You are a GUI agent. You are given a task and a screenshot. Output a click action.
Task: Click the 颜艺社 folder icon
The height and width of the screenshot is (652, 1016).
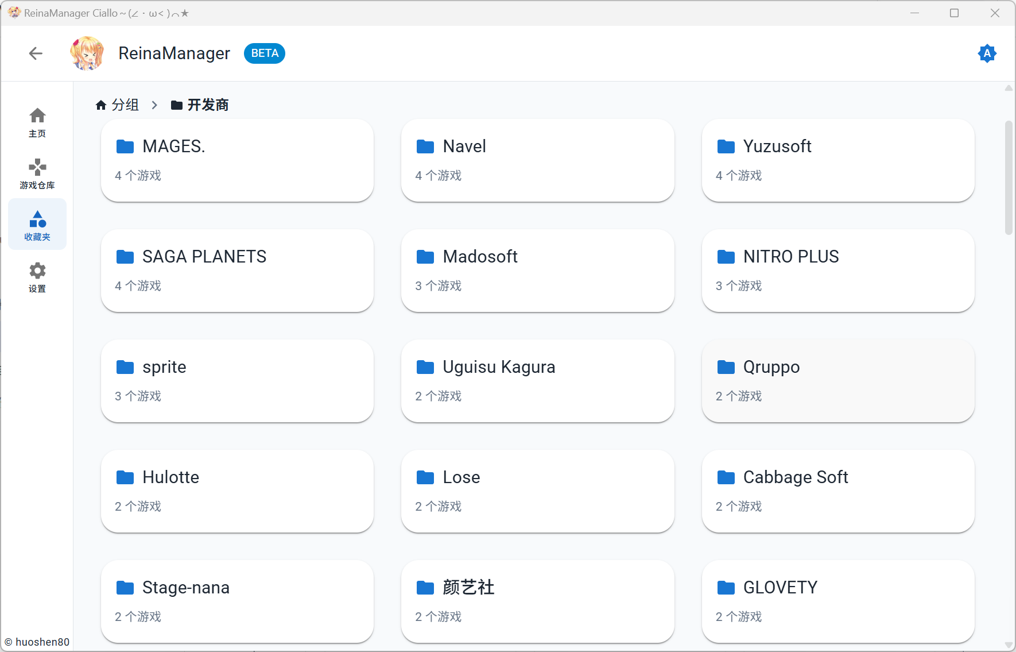coord(425,588)
